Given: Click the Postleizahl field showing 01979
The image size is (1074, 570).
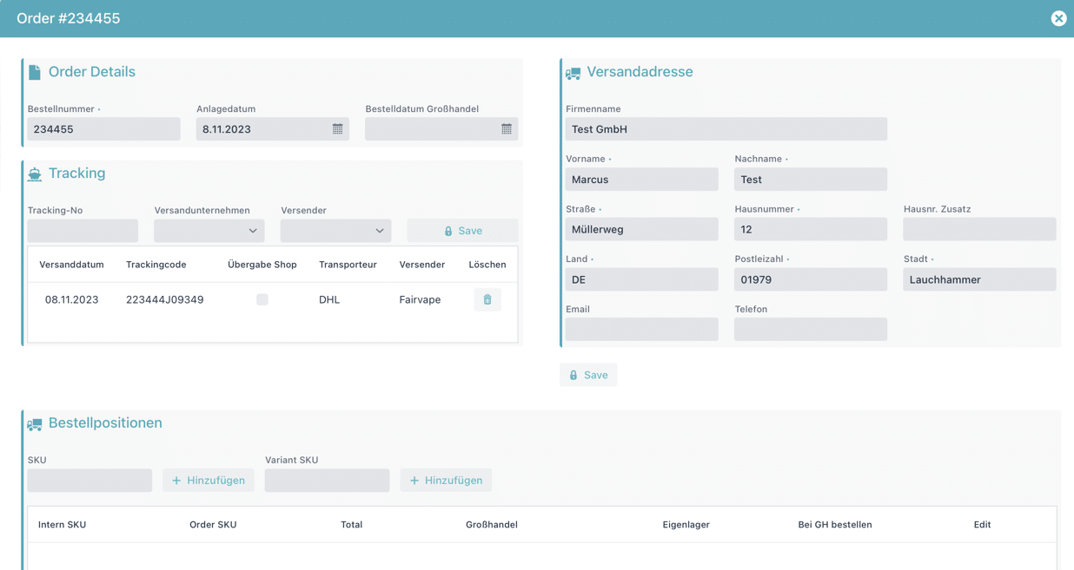Looking at the screenshot, I should click(x=810, y=279).
